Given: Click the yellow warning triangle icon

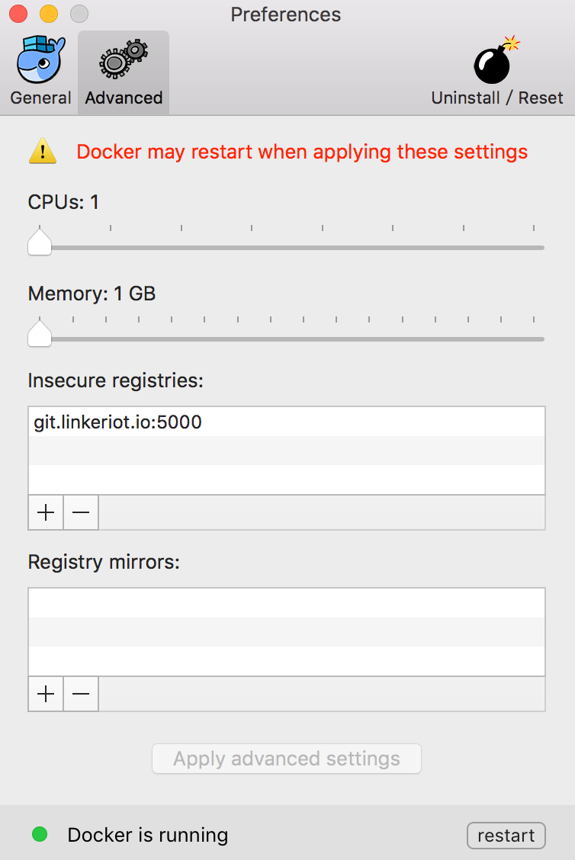Looking at the screenshot, I should 43,151.
